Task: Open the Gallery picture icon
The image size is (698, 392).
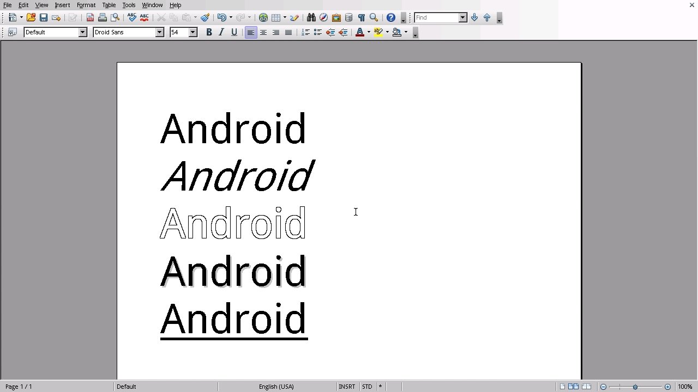Action: 336,17
